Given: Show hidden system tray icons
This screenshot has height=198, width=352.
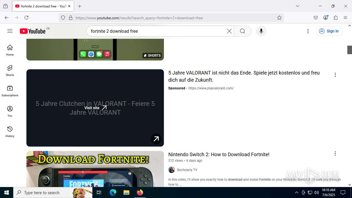Looking at the screenshot, I should coord(296,193).
